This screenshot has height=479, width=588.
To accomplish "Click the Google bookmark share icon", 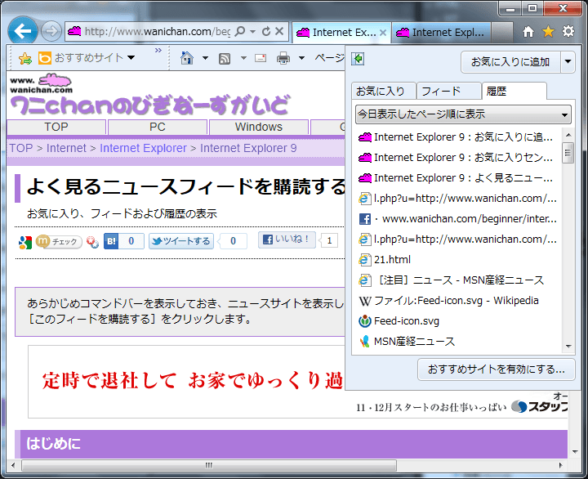I will point(25,242).
